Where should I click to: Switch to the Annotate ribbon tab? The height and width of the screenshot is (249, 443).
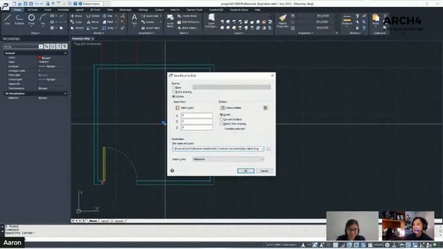(x=63, y=10)
